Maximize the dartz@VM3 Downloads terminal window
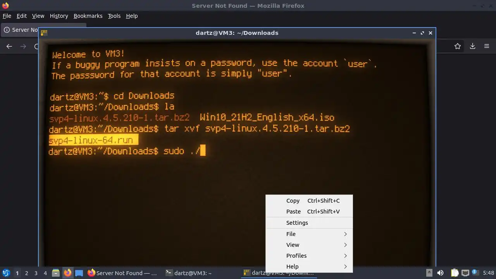The image size is (496, 279). (422, 33)
